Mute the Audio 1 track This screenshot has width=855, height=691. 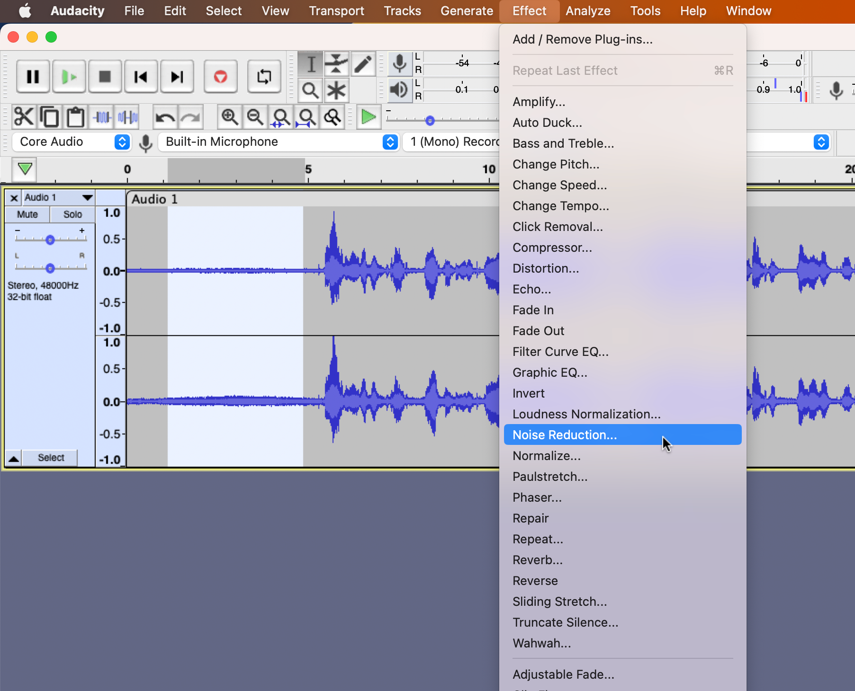click(27, 214)
